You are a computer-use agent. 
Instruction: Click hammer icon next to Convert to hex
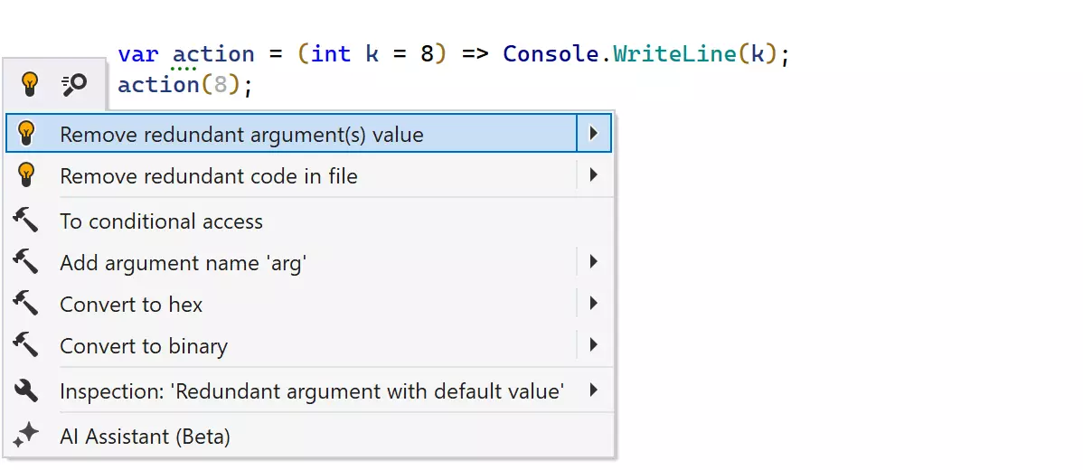26,305
